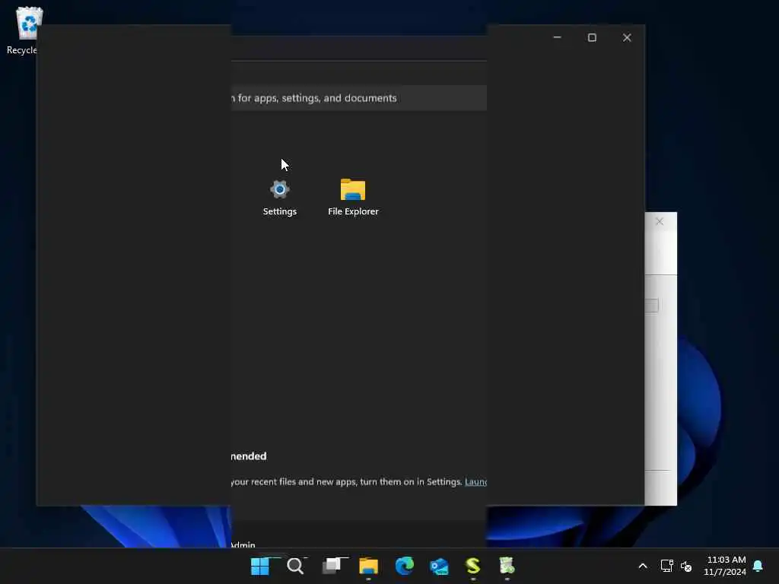
Task: Click the muted volume tray icon
Action: coord(686,566)
